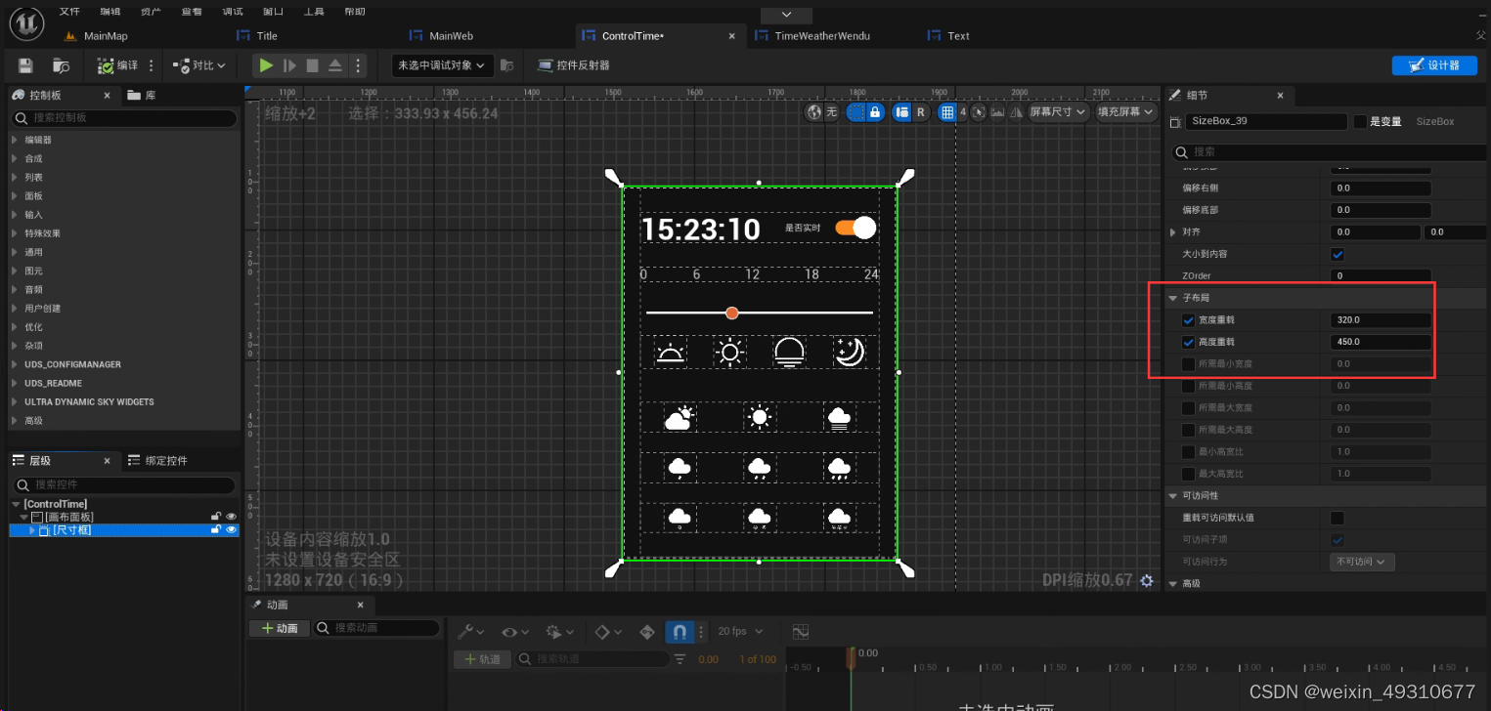Switch to the MainWeb tab
Viewport: 1491px width, 711px height.
click(x=442, y=35)
